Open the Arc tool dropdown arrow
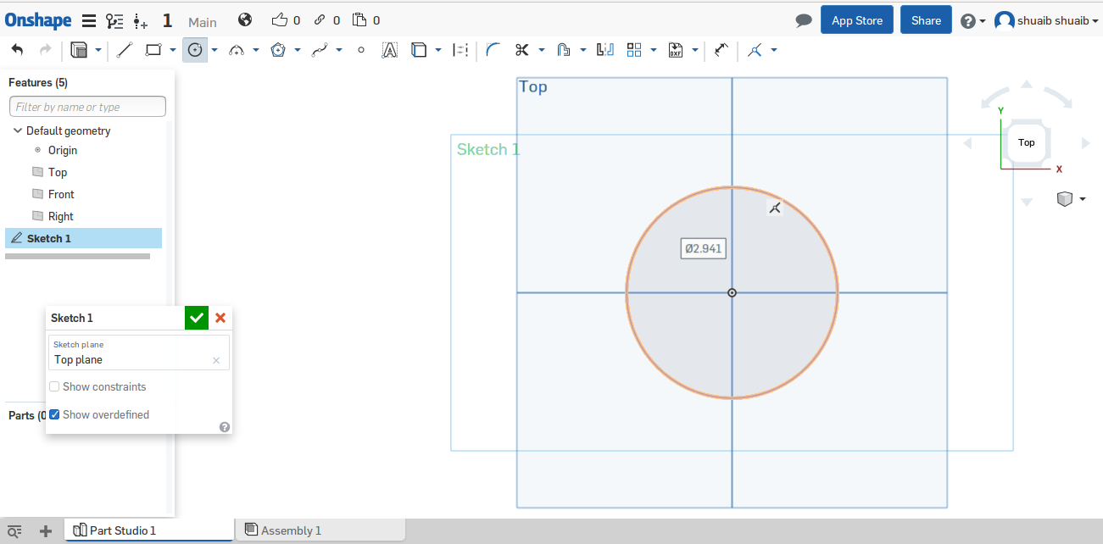1103x544 pixels. (x=256, y=50)
